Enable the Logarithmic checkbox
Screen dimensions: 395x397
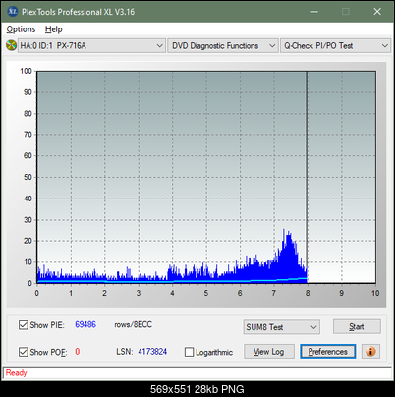tap(189, 352)
